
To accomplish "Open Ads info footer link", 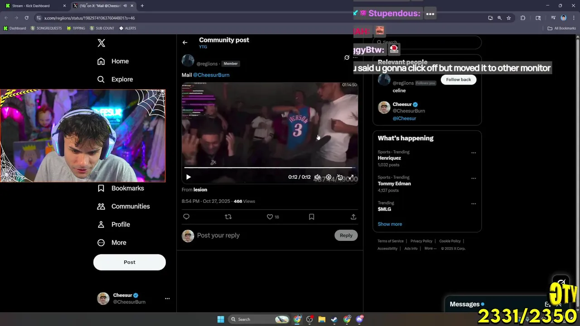I will [411, 249].
